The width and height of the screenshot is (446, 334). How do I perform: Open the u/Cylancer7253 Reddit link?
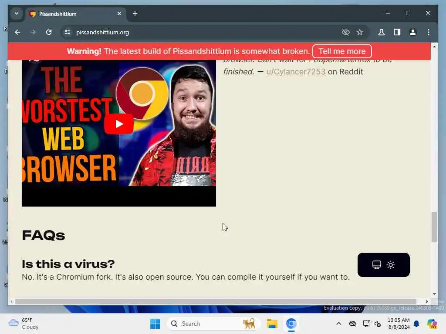tap(296, 72)
